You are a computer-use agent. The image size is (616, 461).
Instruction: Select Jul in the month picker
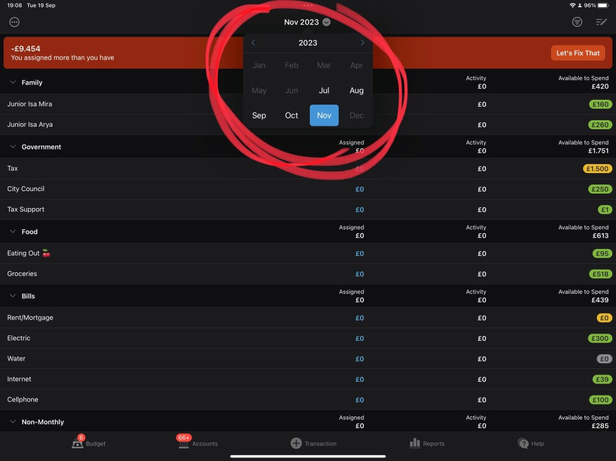324,90
